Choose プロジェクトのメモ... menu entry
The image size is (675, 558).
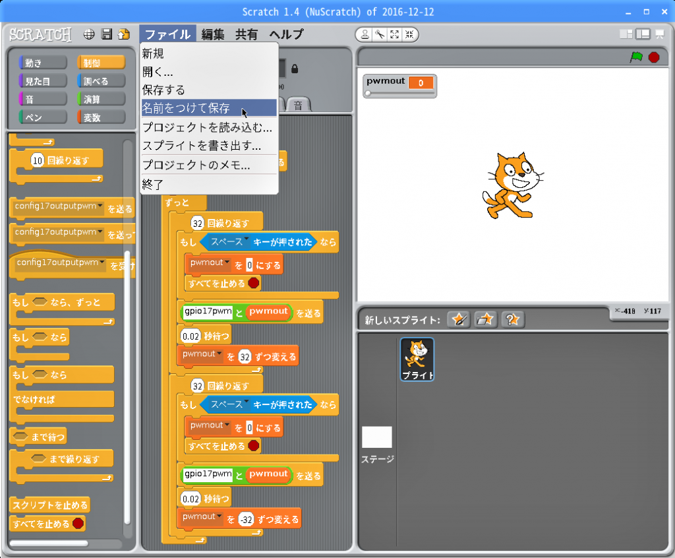(x=209, y=165)
